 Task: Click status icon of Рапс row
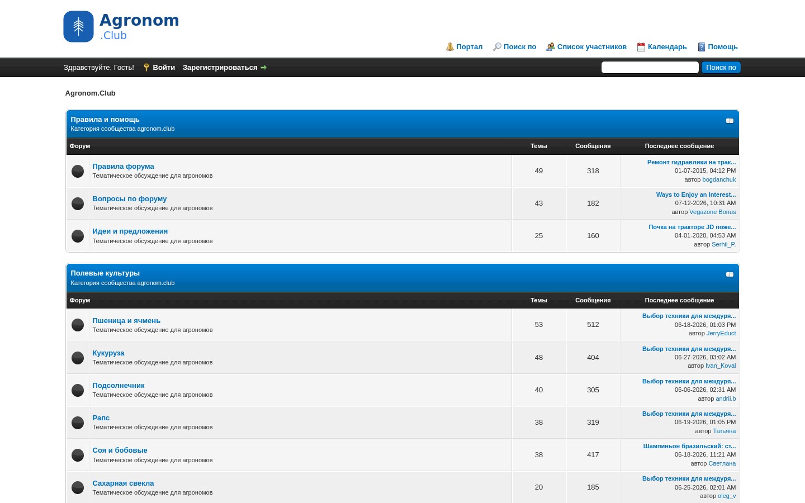[78, 423]
